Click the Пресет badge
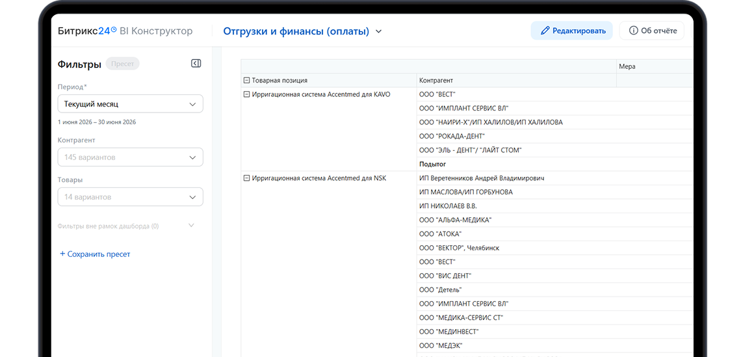Image resolution: width=741 pixels, height=357 pixels. click(x=122, y=64)
